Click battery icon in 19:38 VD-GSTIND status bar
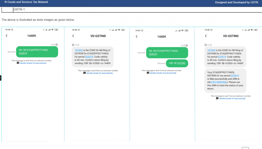This screenshot has height=149, width=262. 123,30
